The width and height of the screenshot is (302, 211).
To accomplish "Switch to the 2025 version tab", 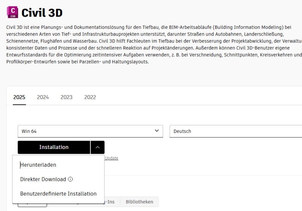I will coord(19,97).
